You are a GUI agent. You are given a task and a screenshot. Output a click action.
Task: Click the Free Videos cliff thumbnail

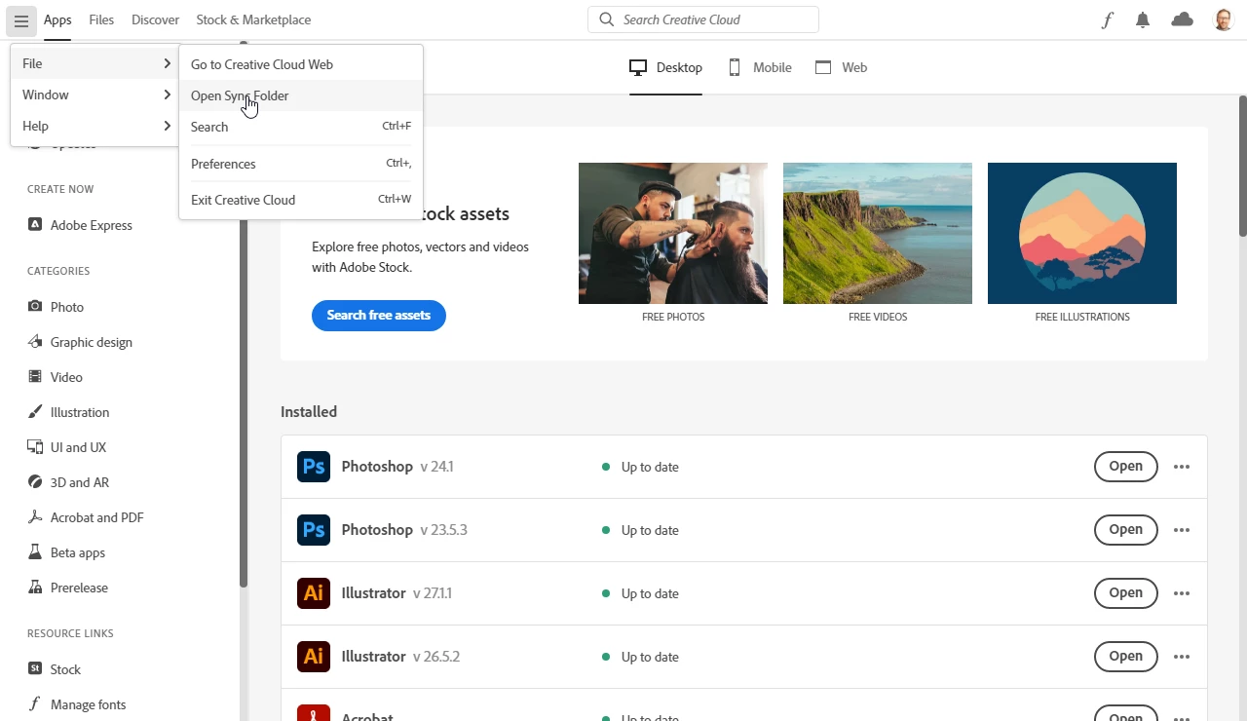pyautogui.click(x=878, y=233)
